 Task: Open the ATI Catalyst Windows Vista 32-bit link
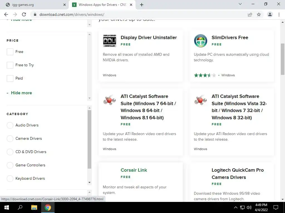click(x=239, y=107)
